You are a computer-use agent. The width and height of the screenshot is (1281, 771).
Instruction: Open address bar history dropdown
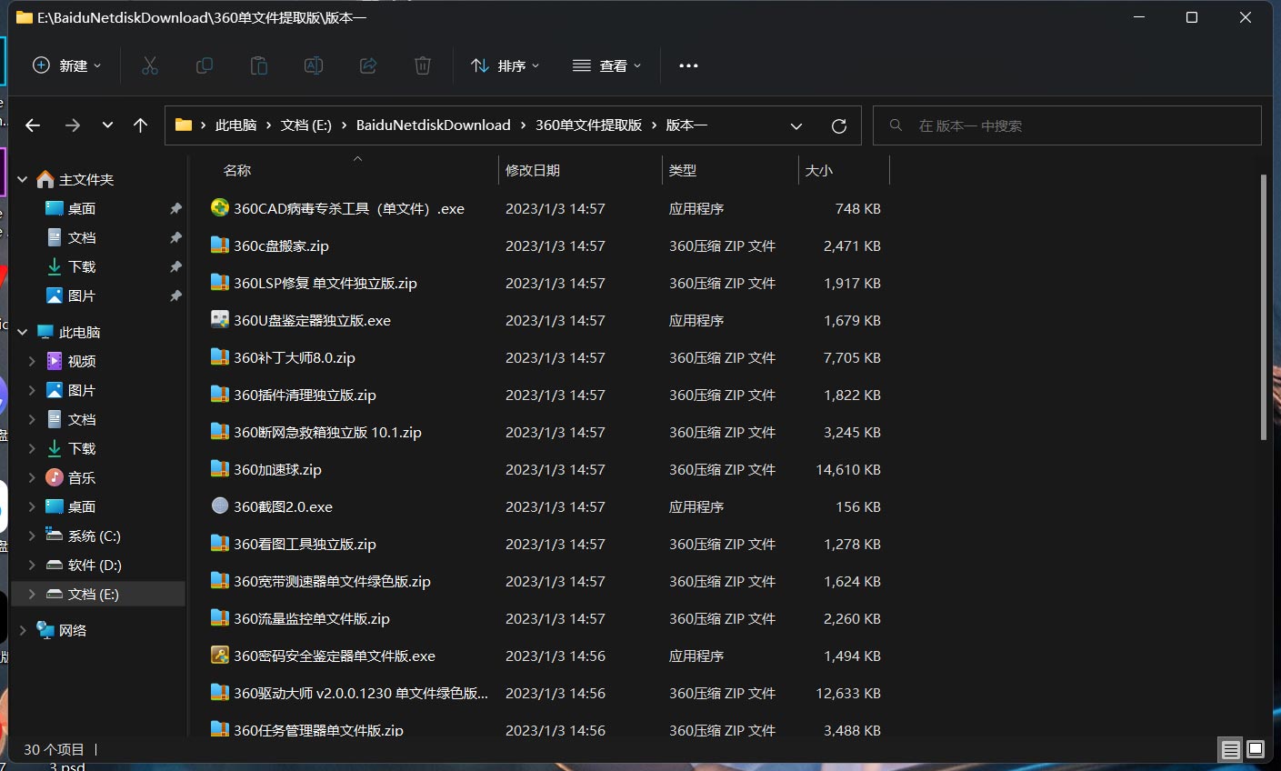click(x=796, y=125)
